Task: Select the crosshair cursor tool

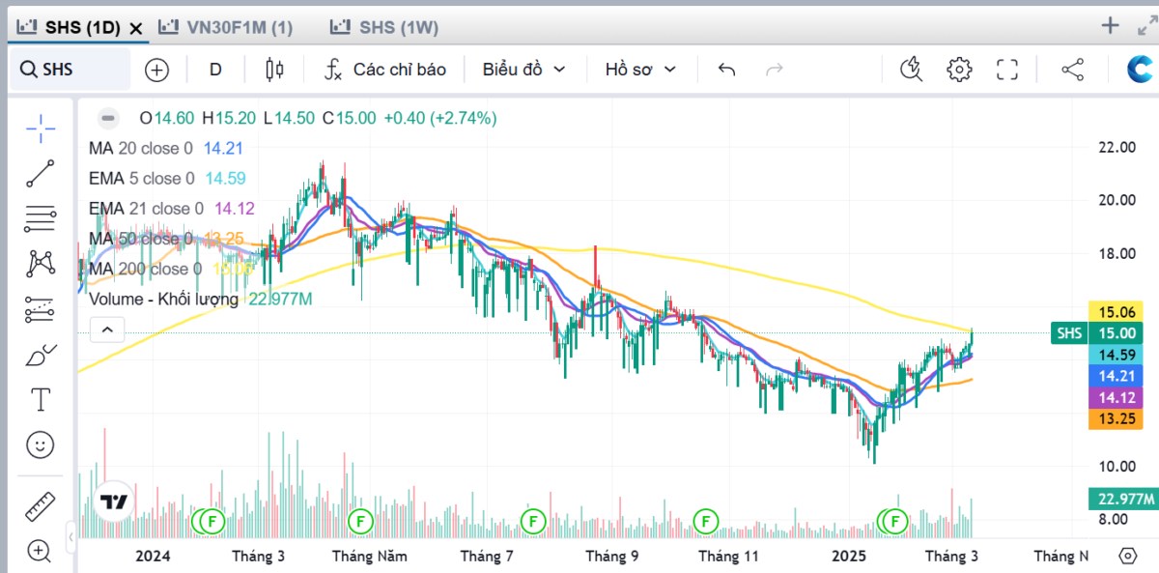Action: click(40, 129)
